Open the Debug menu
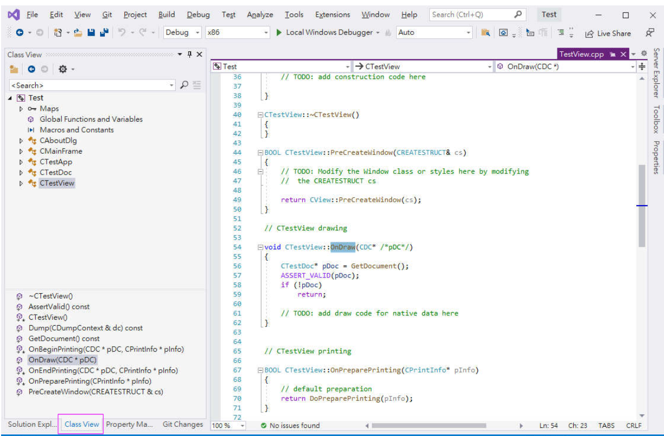Screen dimensions: 664x436 pos(198,15)
